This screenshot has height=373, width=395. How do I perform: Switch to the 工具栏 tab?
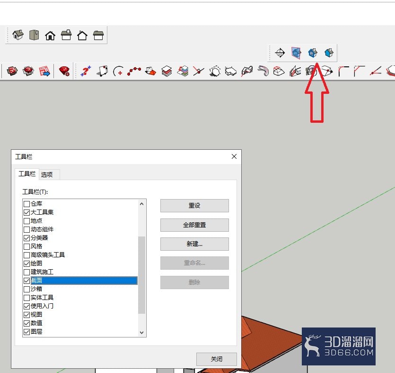[27, 174]
